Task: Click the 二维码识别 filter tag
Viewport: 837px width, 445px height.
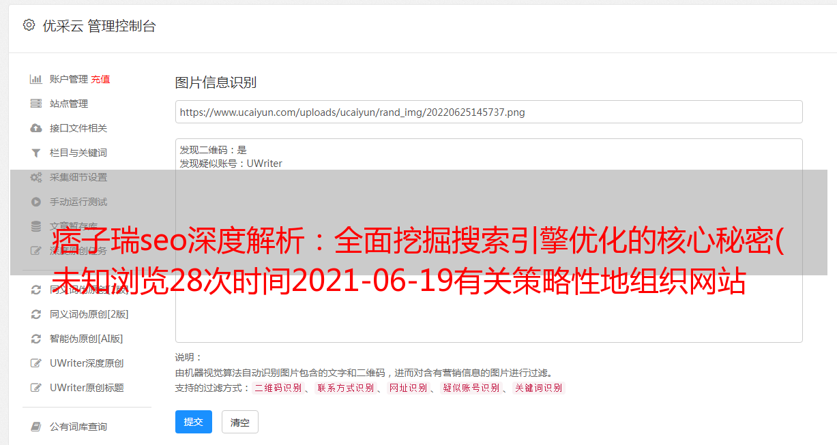Action: [x=278, y=388]
